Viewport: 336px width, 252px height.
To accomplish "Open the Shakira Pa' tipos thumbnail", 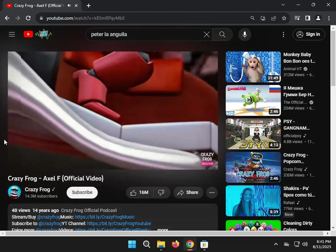I will click(253, 201).
